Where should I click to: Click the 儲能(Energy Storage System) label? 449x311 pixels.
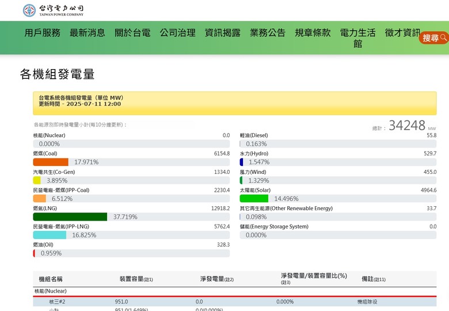coord(275,226)
